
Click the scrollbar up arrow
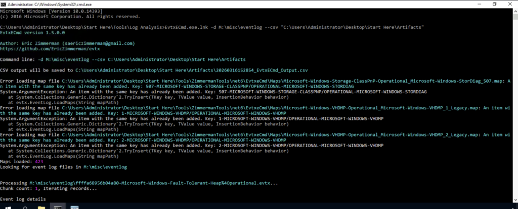tap(514, 12)
